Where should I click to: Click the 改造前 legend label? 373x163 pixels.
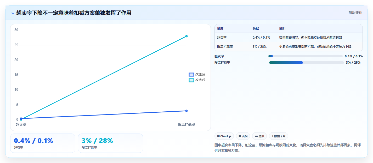point(200,75)
